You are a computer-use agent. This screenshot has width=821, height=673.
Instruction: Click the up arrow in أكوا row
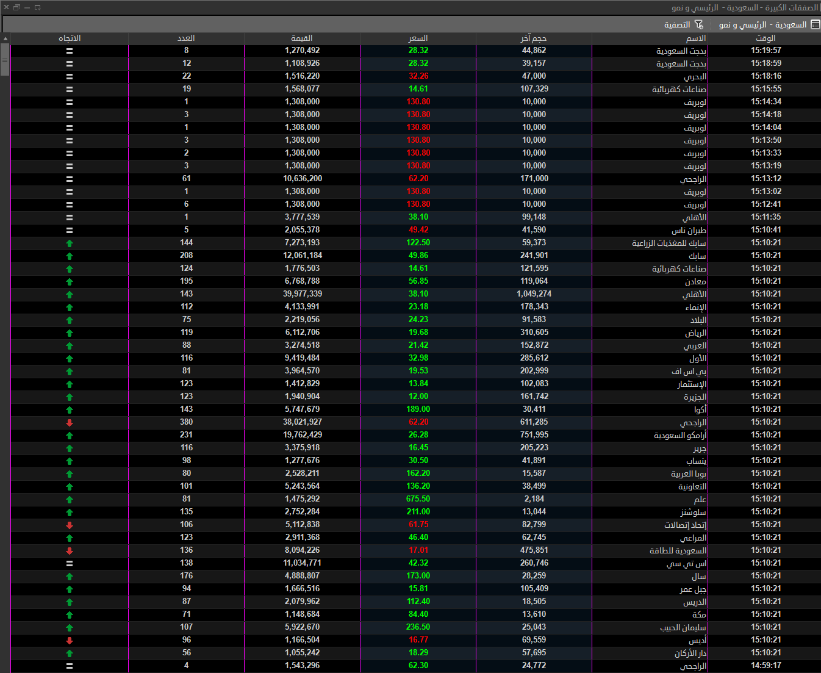[70, 409]
